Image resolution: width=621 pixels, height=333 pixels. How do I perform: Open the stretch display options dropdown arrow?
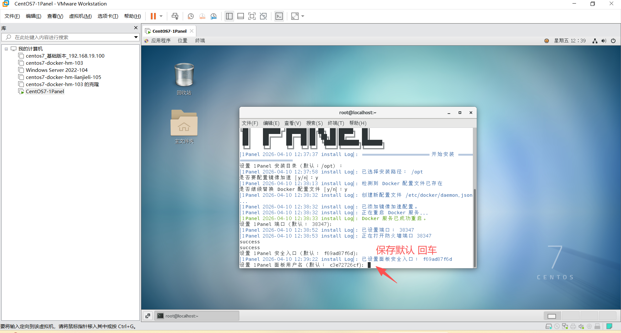(x=303, y=16)
